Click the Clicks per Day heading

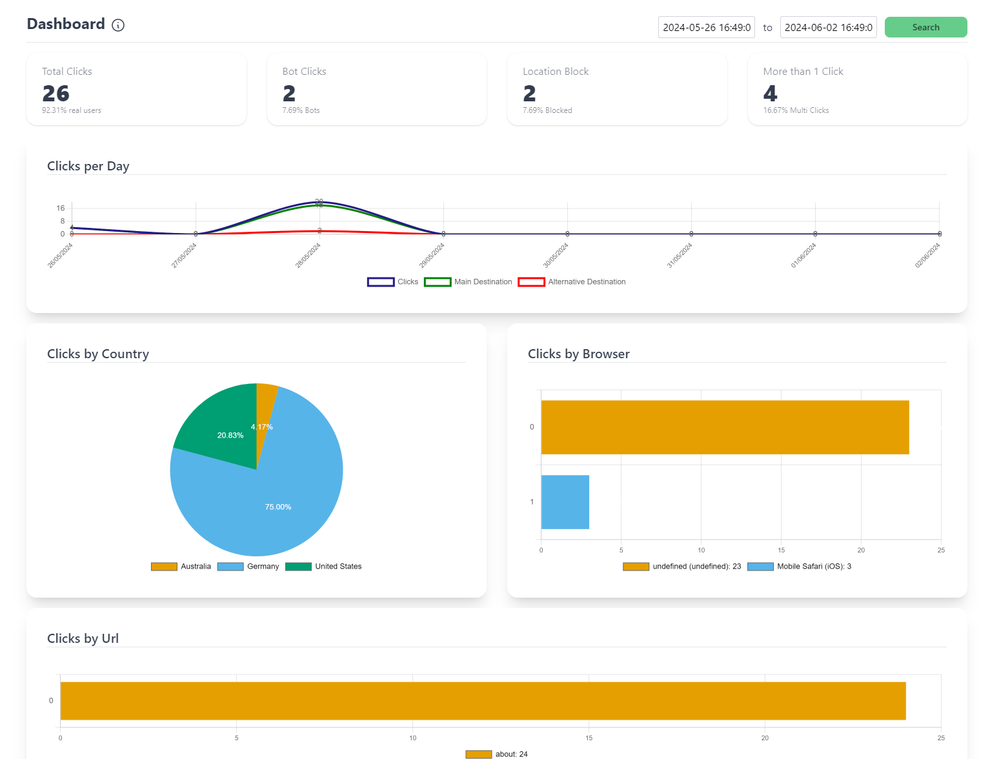[x=88, y=167]
